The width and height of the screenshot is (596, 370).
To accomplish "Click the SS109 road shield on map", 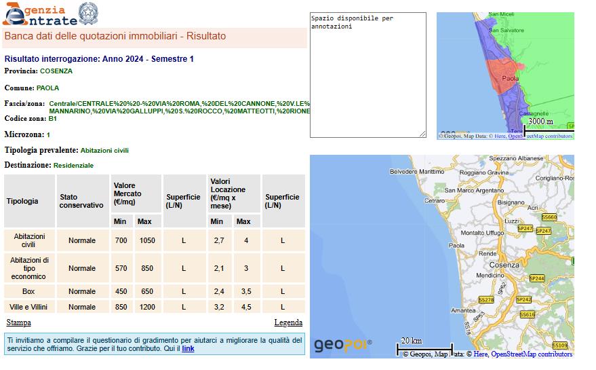I will coord(560,345).
